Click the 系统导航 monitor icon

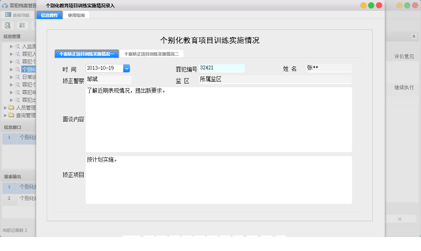click(x=8, y=15)
